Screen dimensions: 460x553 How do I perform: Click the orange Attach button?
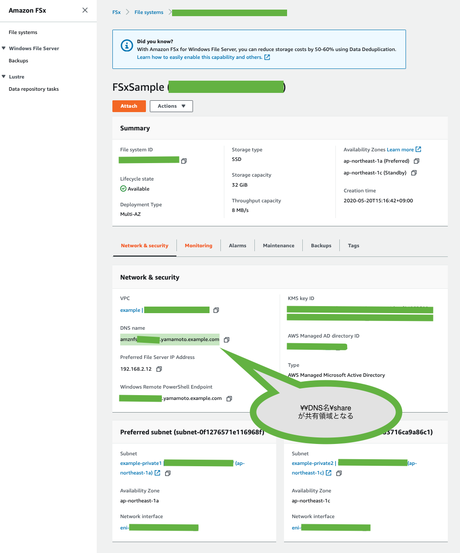tap(129, 106)
